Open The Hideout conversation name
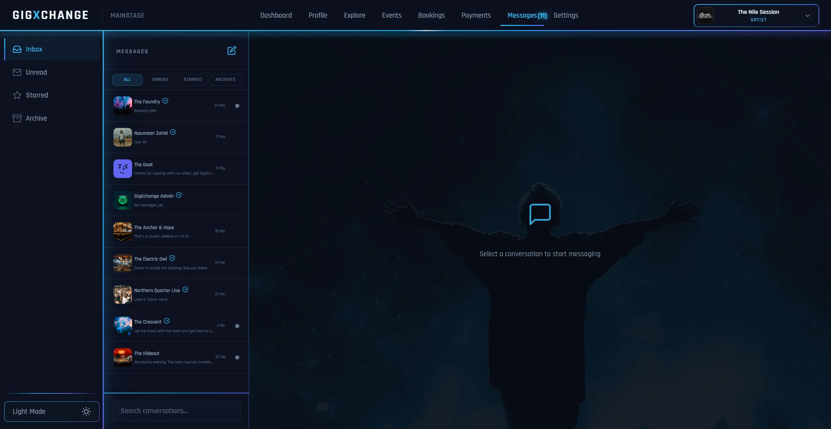This screenshot has width=831, height=429. 147,353
